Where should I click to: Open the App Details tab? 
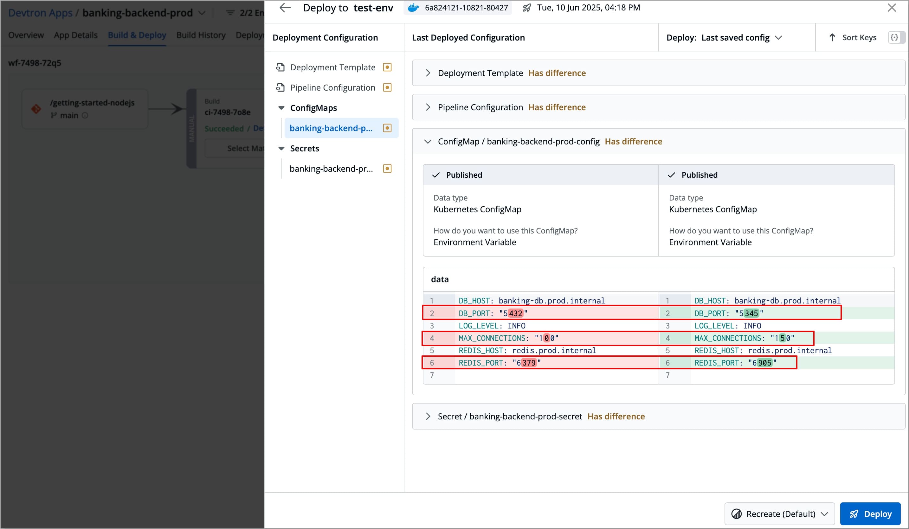(76, 35)
